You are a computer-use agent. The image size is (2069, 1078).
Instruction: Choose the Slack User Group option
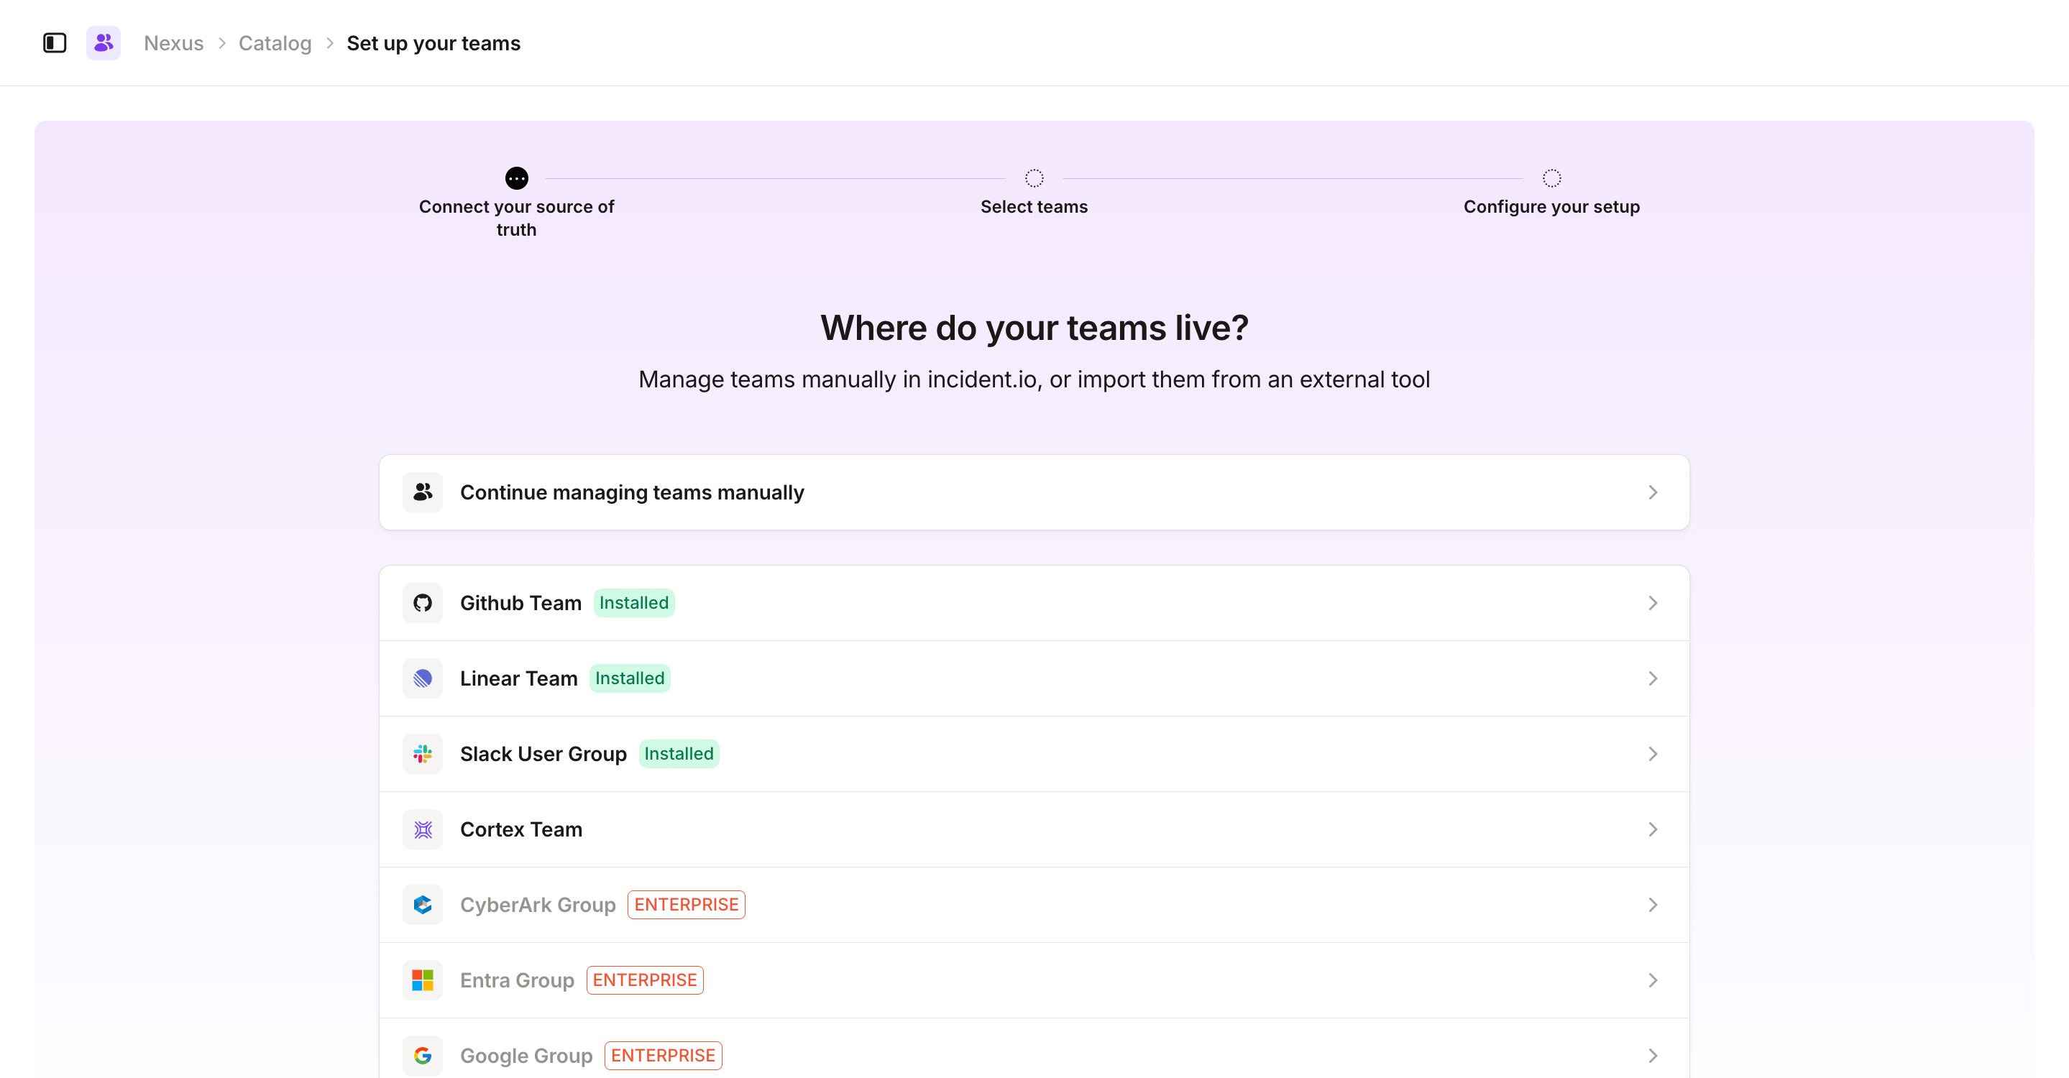(1034, 754)
